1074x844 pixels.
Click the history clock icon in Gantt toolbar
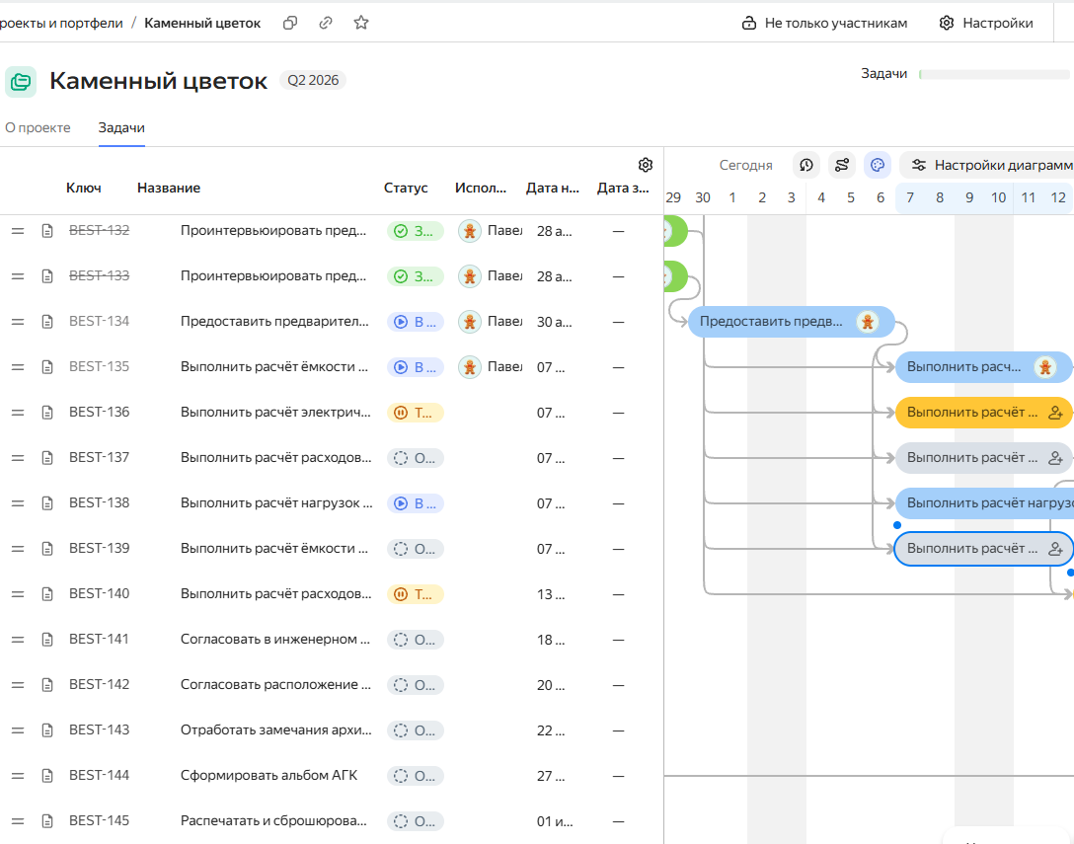click(806, 165)
